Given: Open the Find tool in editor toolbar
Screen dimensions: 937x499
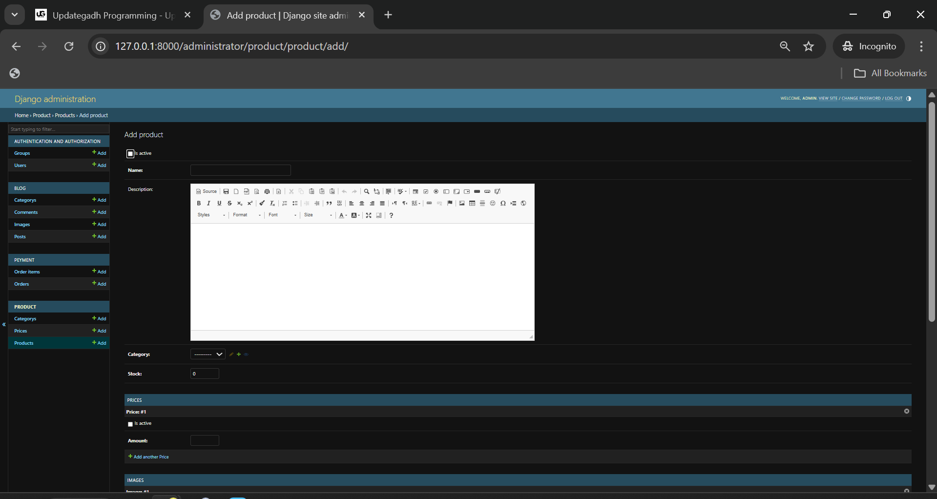Looking at the screenshot, I should click(367, 191).
